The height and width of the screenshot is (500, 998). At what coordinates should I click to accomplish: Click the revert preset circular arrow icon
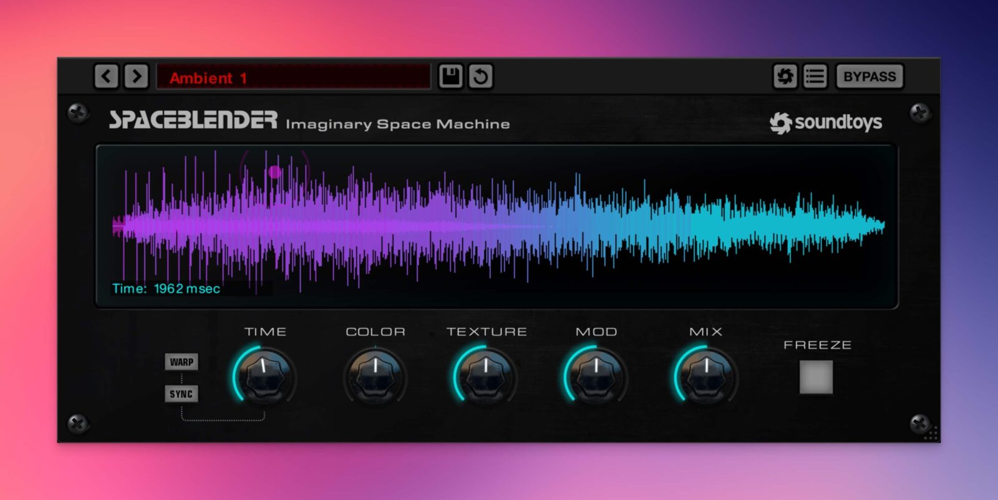480,77
